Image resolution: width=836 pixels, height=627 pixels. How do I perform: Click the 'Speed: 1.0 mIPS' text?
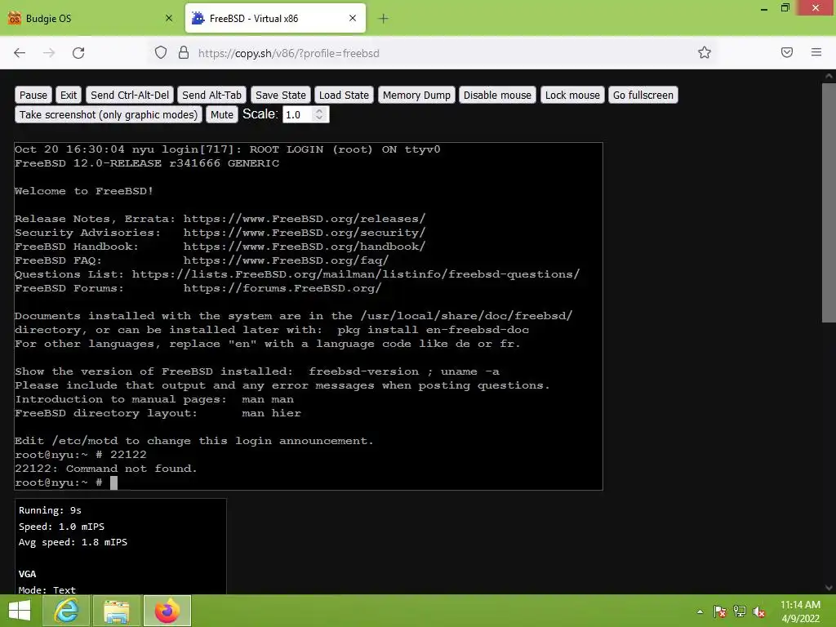(x=61, y=527)
